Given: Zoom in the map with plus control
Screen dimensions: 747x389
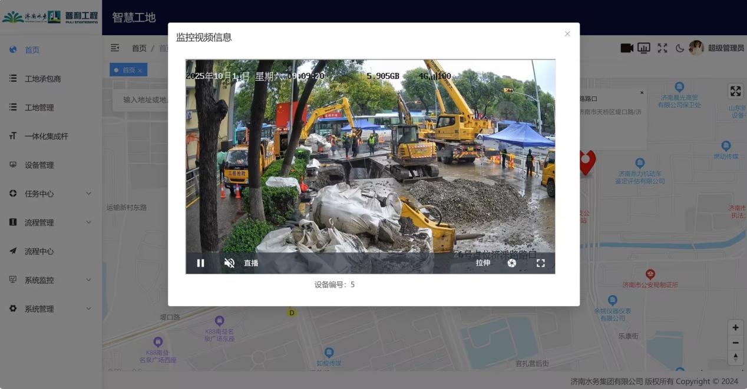Looking at the screenshot, I should coord(735,327).
